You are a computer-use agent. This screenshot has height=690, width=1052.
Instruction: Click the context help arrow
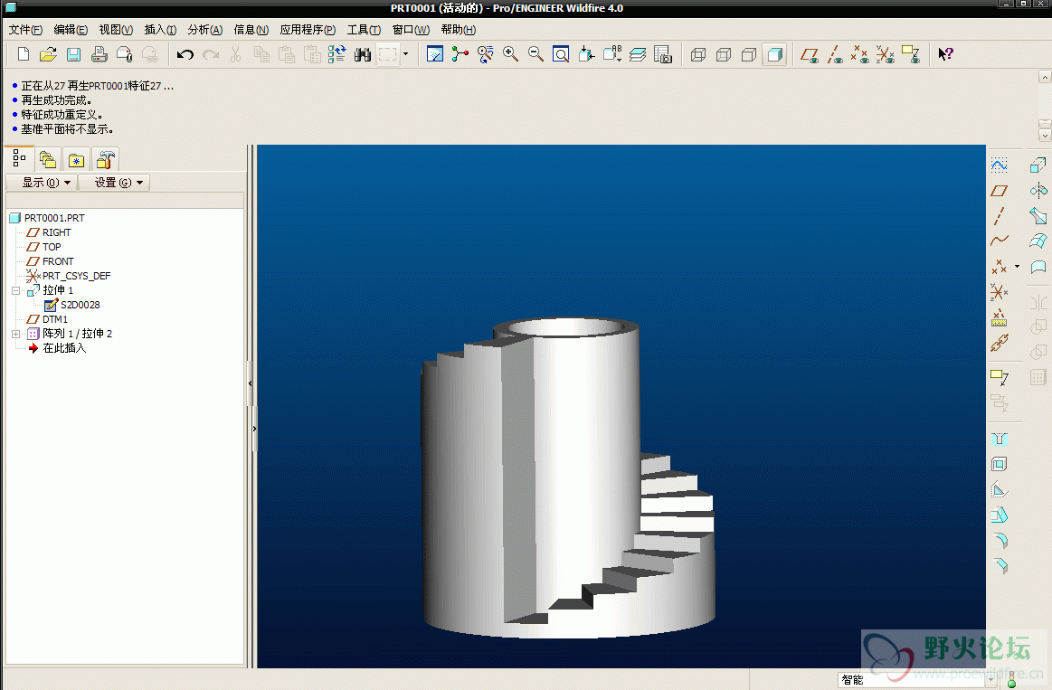pyautogui.click(x=946, y=54)
